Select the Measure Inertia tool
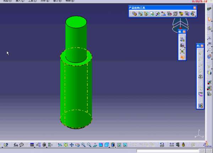Screen dimensions: 213x153 (x=184, y=145)
